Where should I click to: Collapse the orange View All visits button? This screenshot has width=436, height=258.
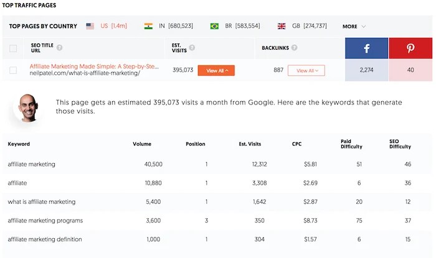(x=216, y=71)
